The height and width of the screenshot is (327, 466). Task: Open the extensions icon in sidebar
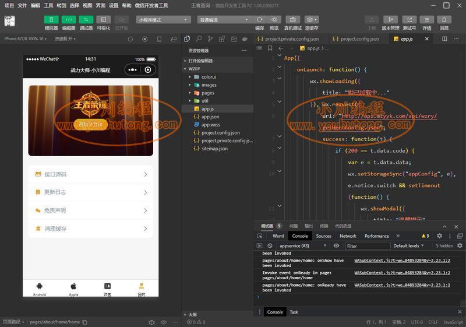pos(222,39)
